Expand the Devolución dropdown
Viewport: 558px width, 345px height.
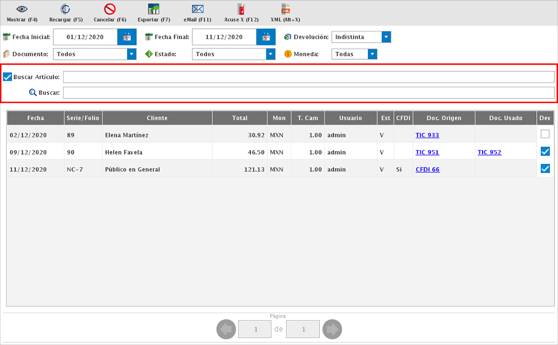click(x=386, y=37)
